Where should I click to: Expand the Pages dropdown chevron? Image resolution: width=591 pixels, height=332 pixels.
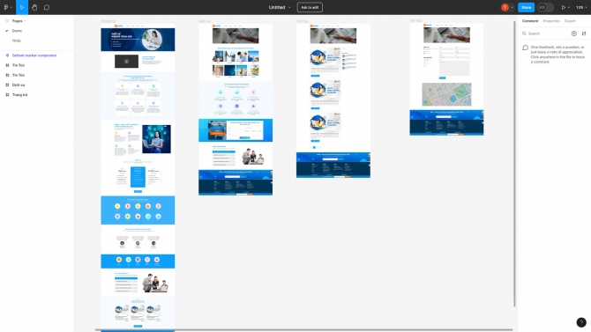click(x=25, y=21)
